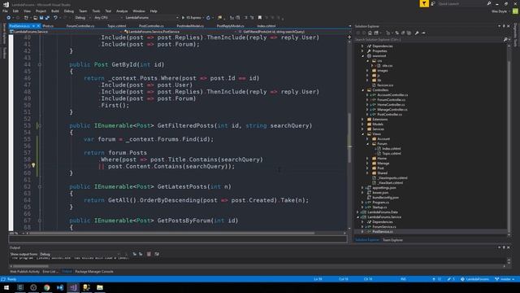Open Chrome from the Windows taskbar
The image size is (520, 293).
(47, 287)
